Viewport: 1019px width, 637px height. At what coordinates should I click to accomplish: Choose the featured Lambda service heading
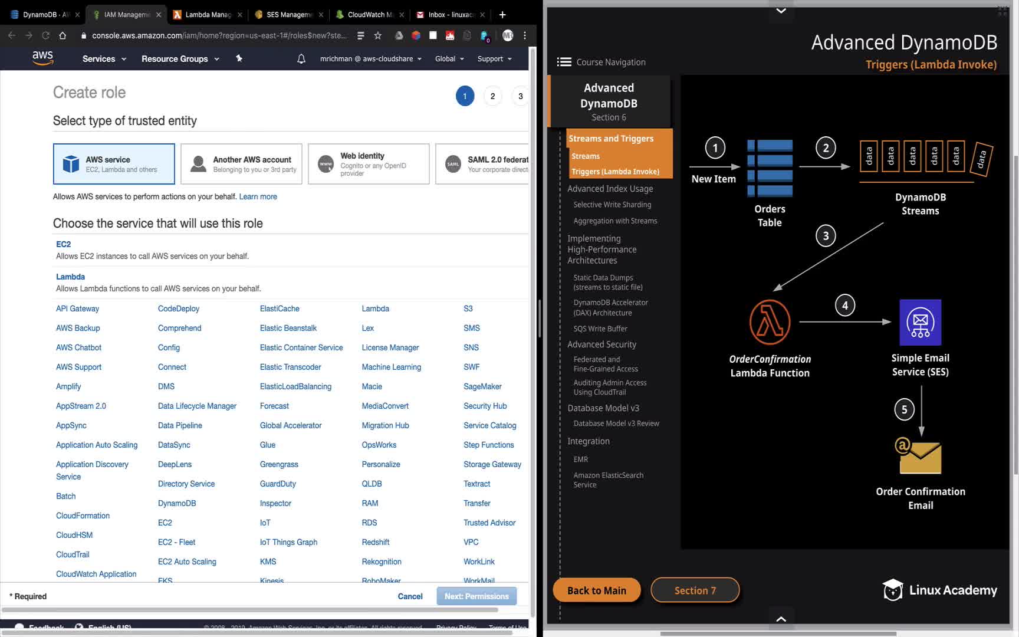[x=70, y=277]
